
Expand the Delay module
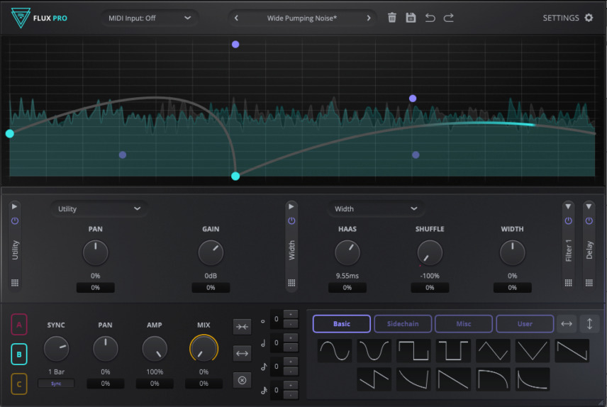(x=589, y=206)
